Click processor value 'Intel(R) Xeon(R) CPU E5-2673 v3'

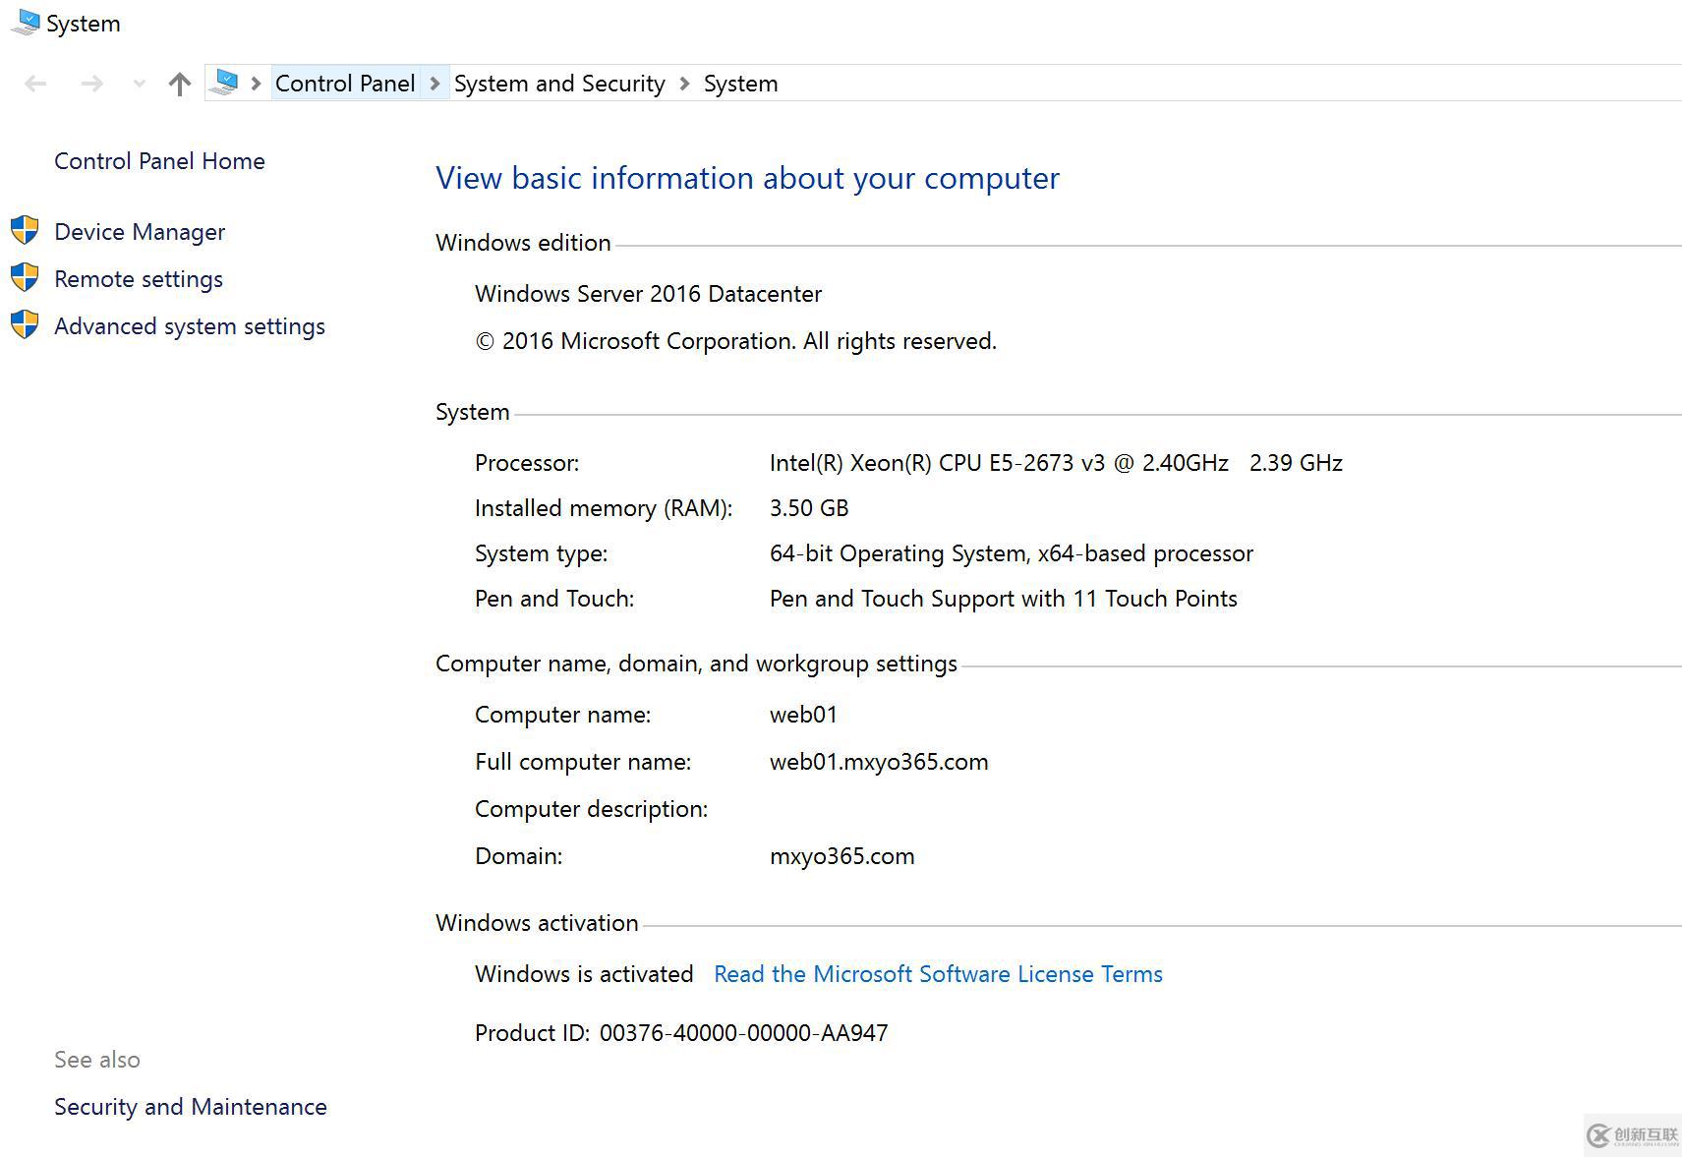(937, 463)
